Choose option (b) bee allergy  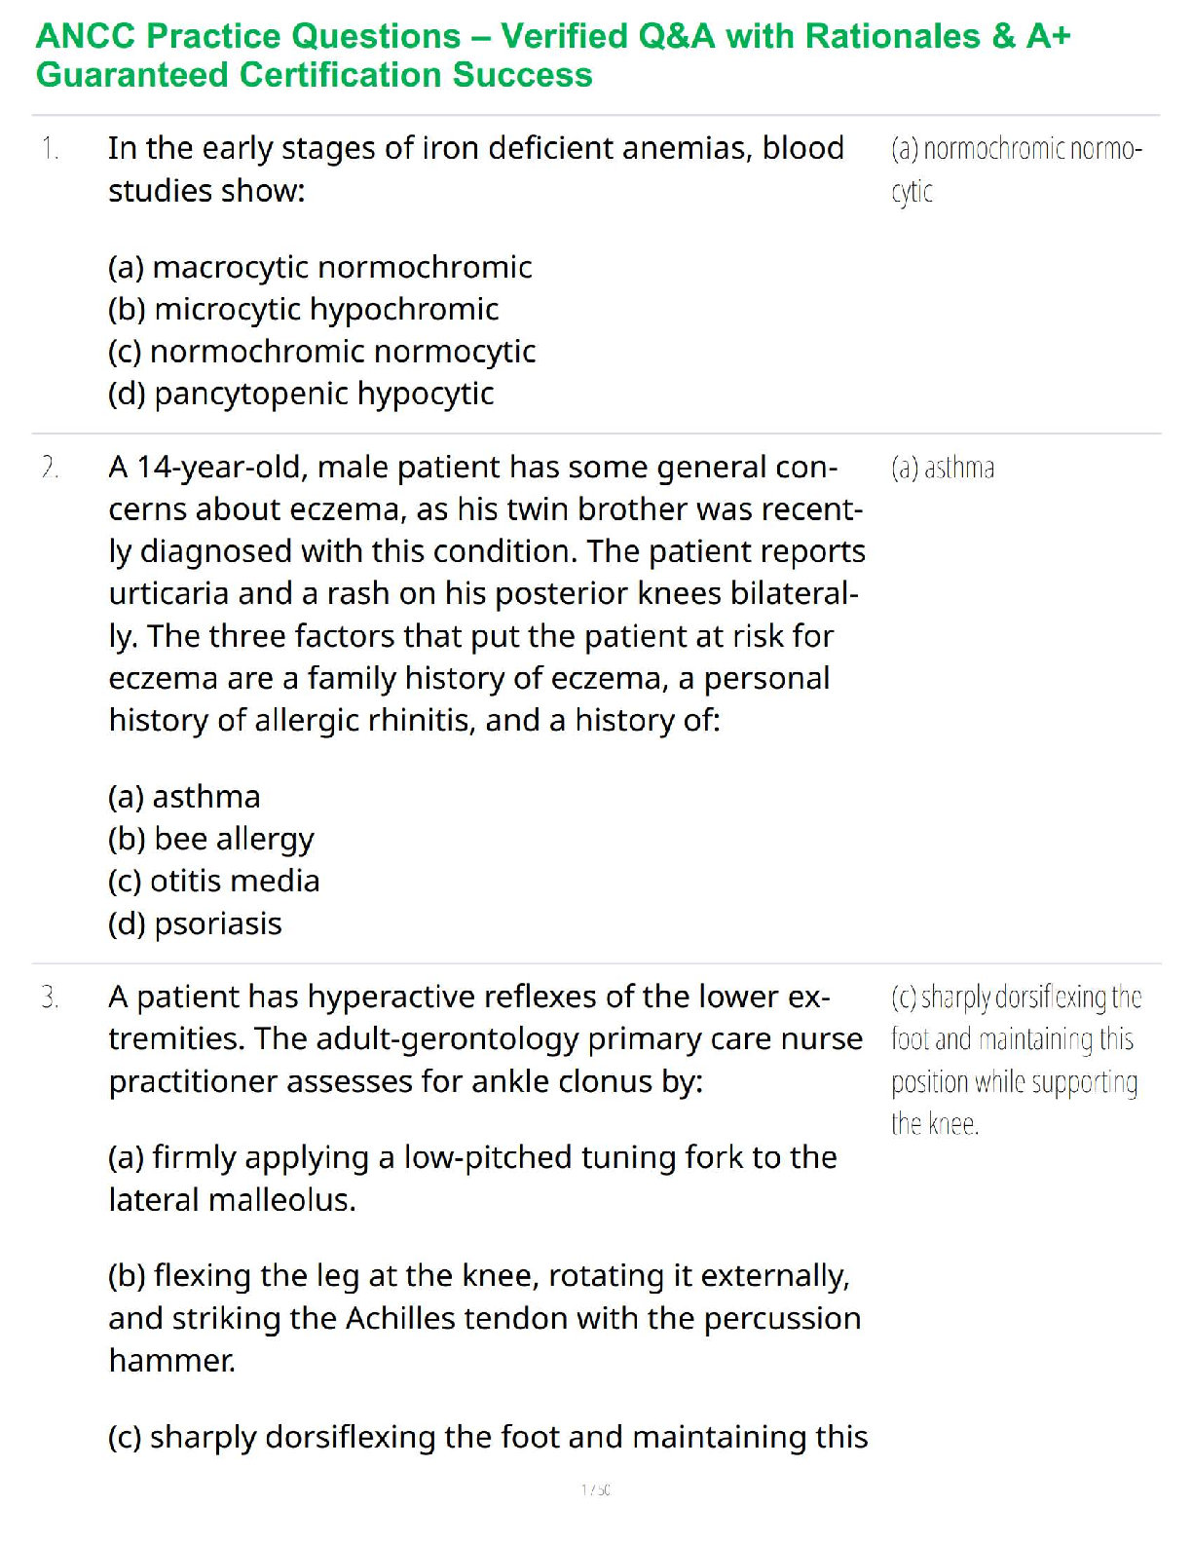pos(211,839)
